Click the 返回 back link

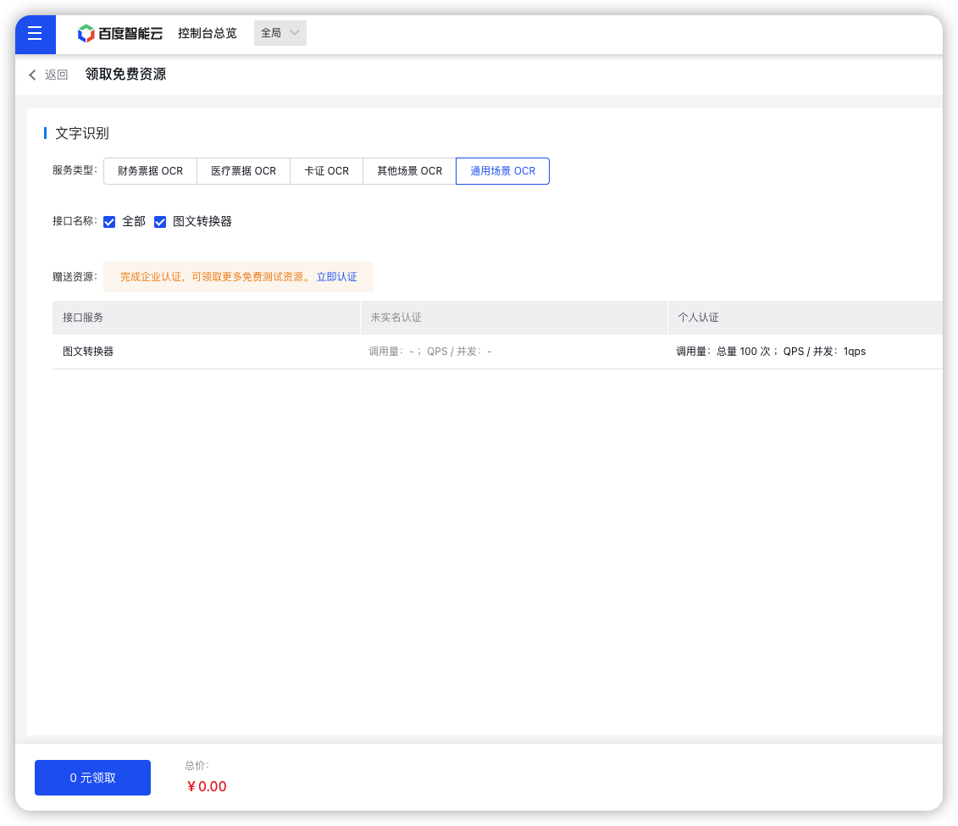coord(56,75)
